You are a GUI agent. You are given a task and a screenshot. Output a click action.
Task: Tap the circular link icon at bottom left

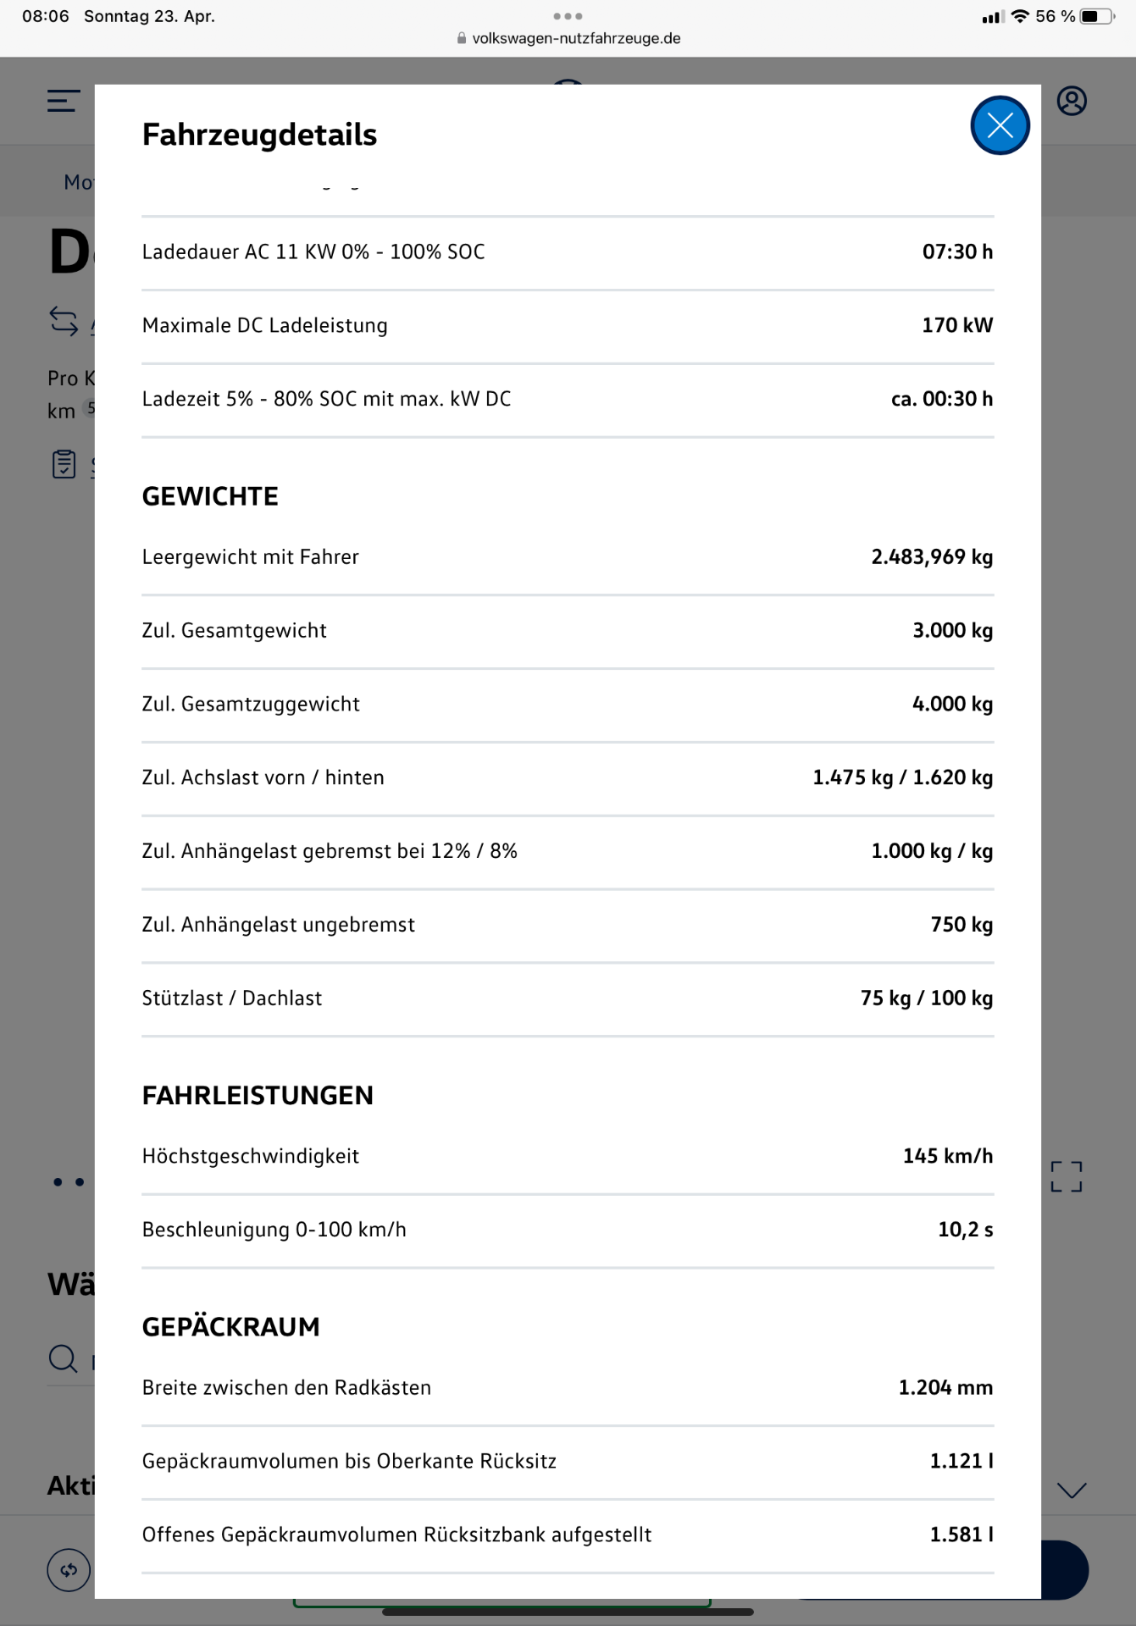click(x=69, y=1569)
